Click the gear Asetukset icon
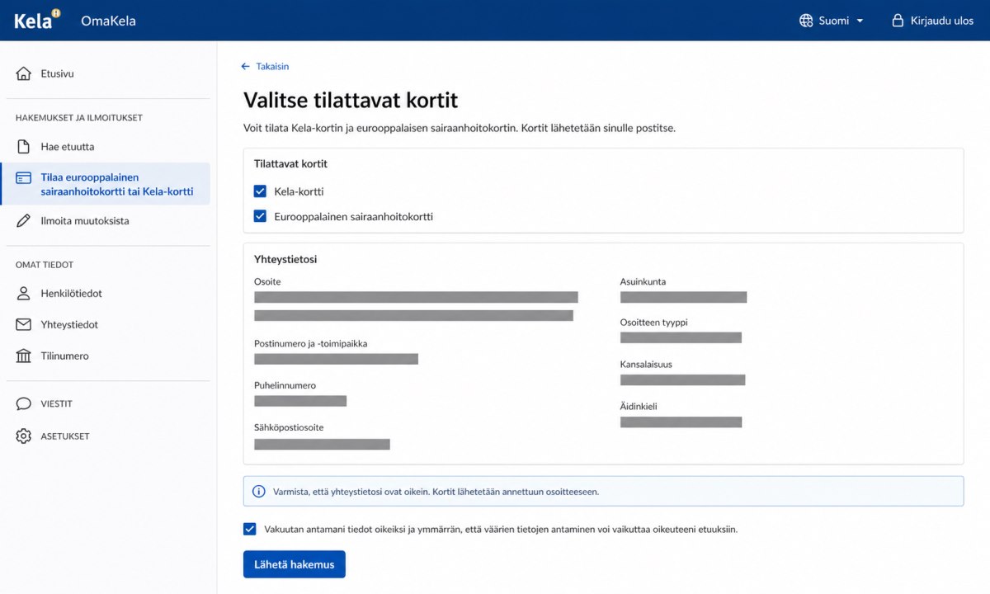The height and width of the screenshot is (594, 990). coord(24,436)
